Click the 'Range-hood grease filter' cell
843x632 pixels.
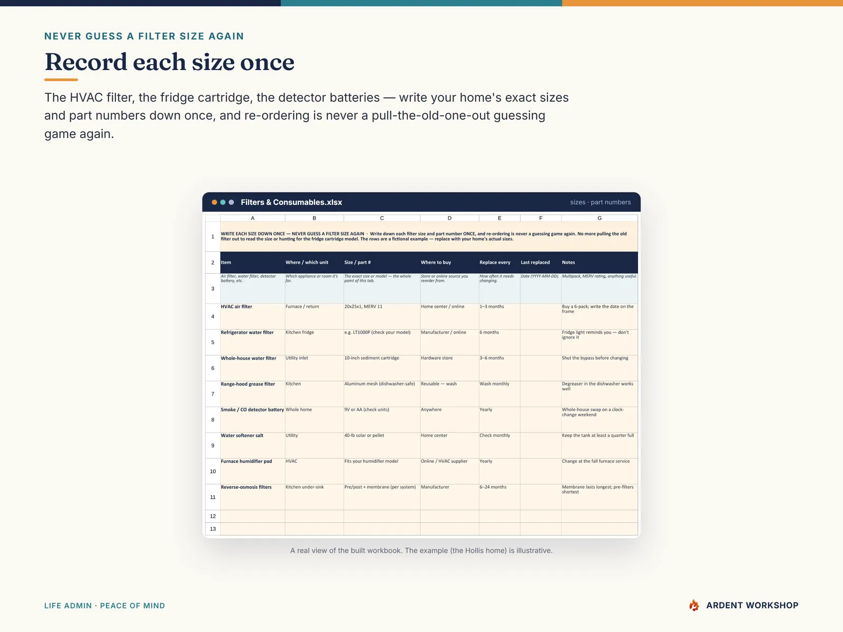click(x=253, y=394)
